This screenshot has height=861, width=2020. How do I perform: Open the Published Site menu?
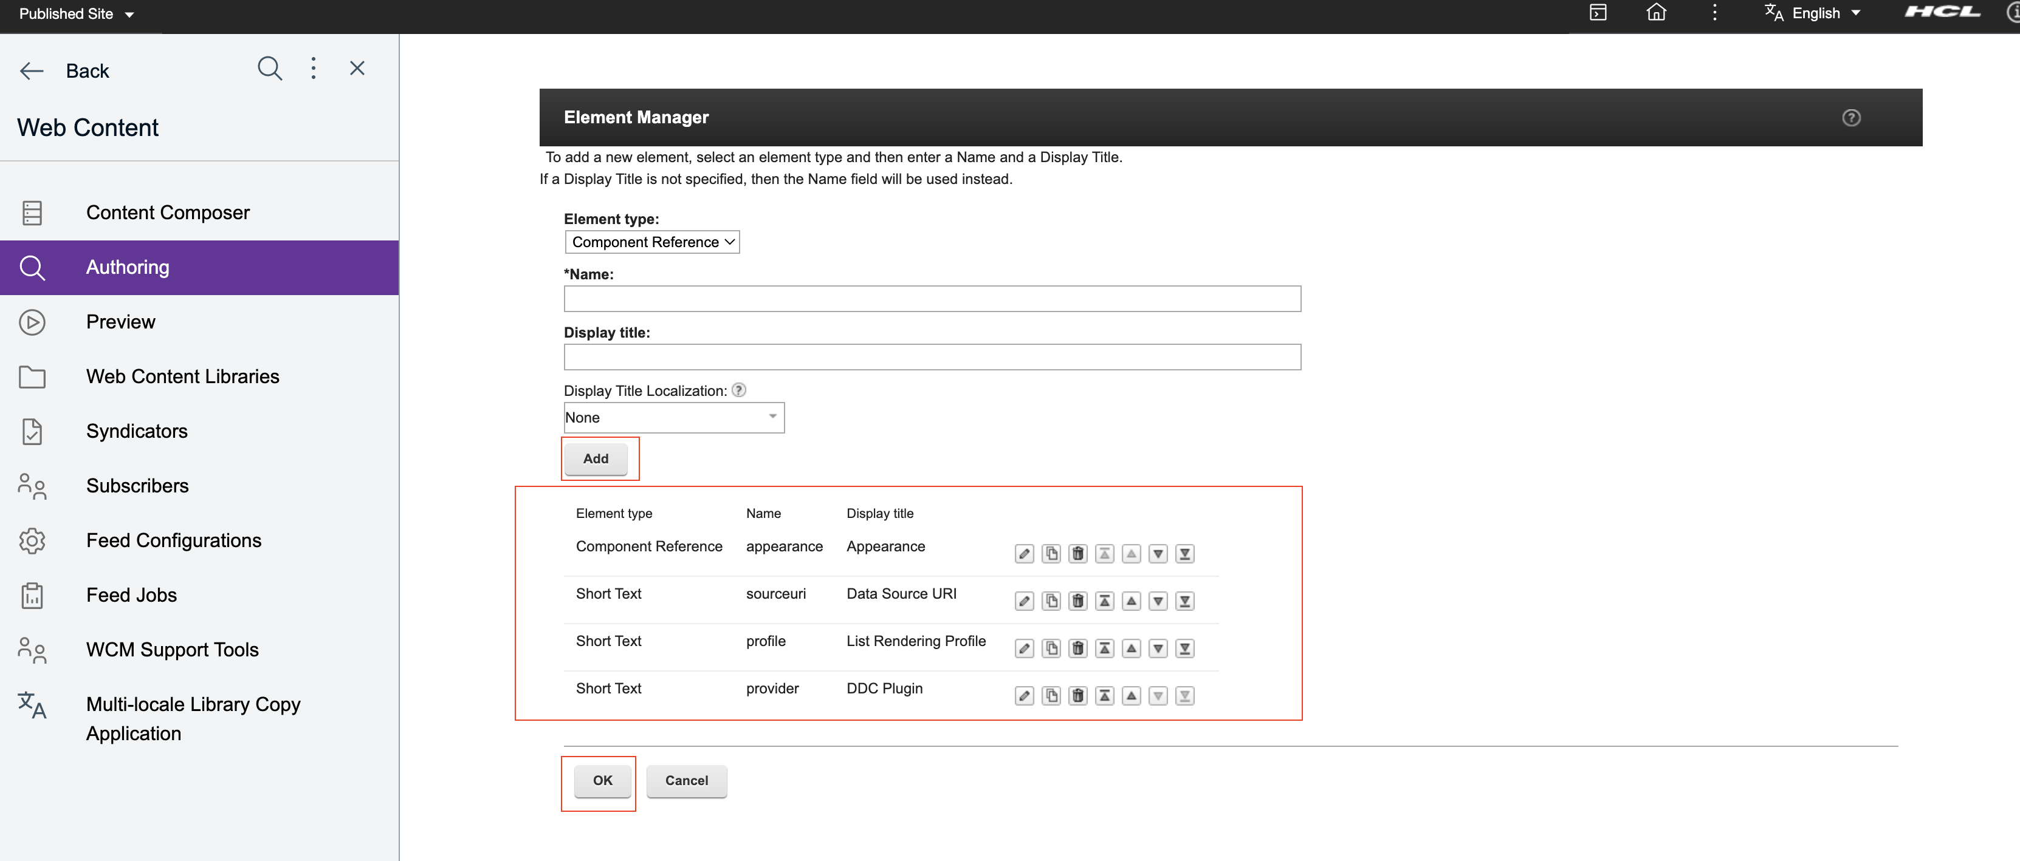76,13
